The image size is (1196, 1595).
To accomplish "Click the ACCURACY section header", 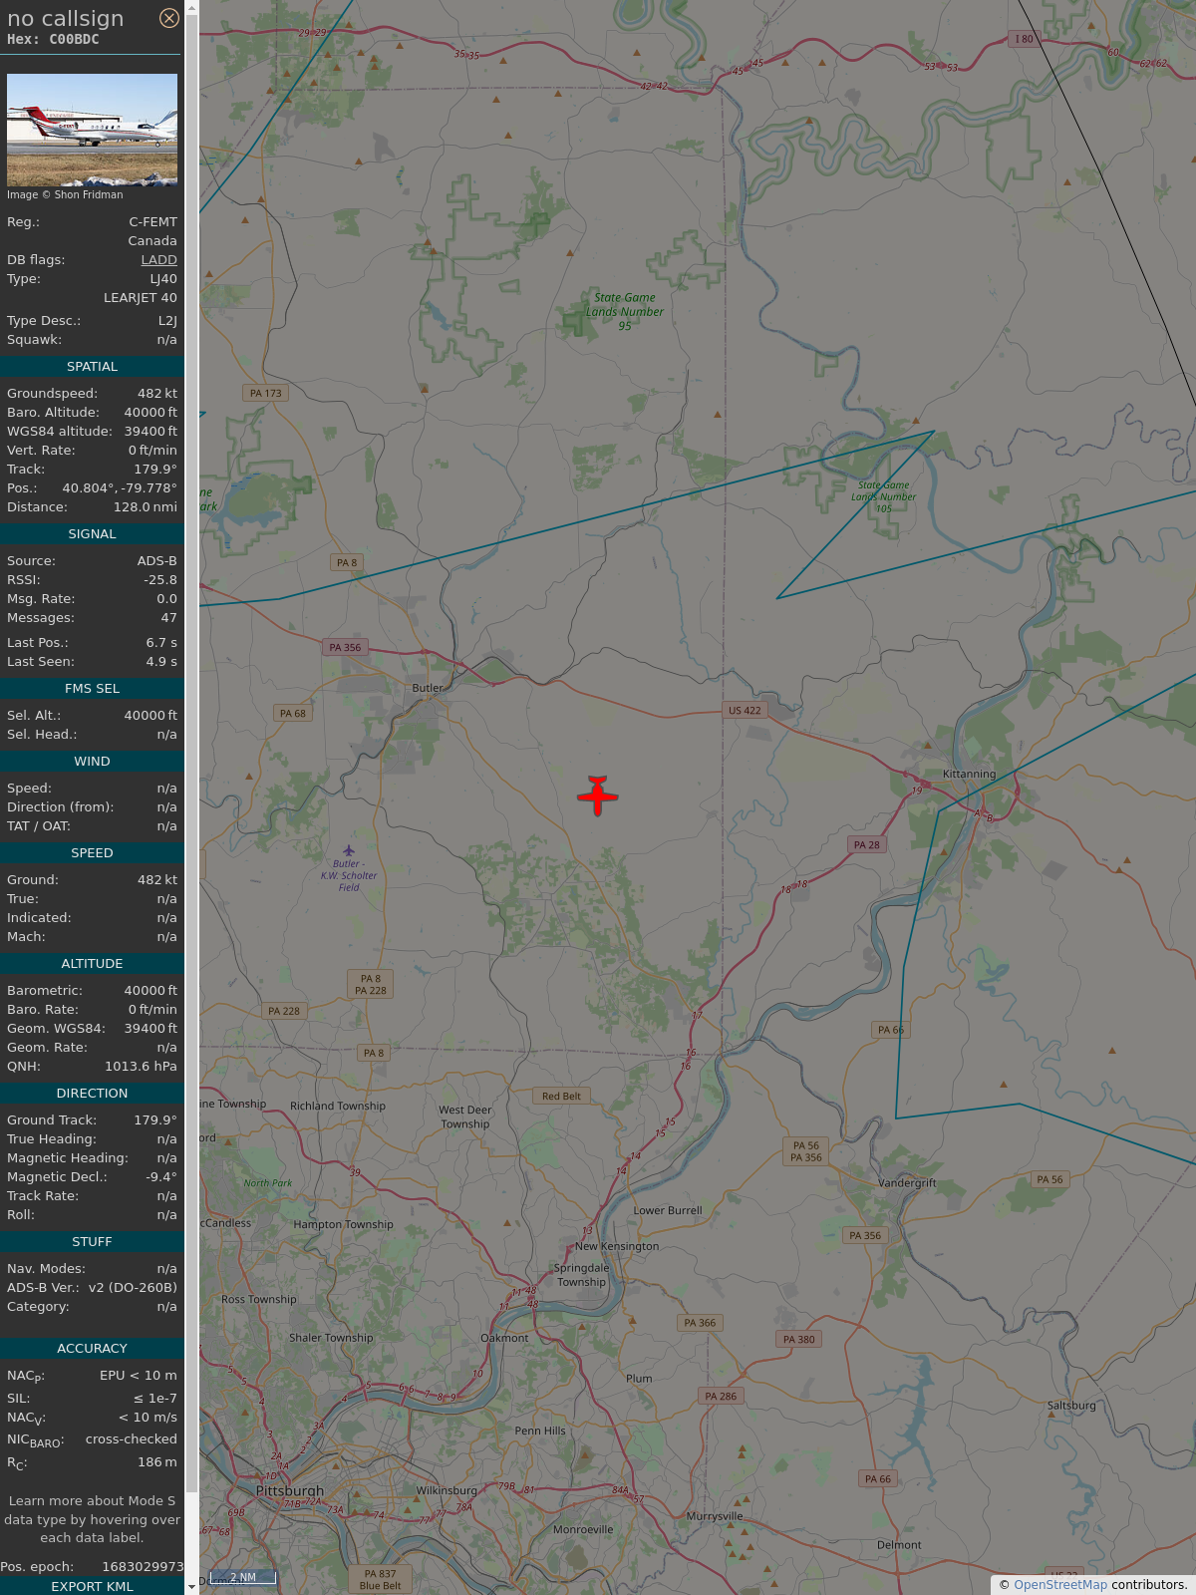I will [92, 1348].
